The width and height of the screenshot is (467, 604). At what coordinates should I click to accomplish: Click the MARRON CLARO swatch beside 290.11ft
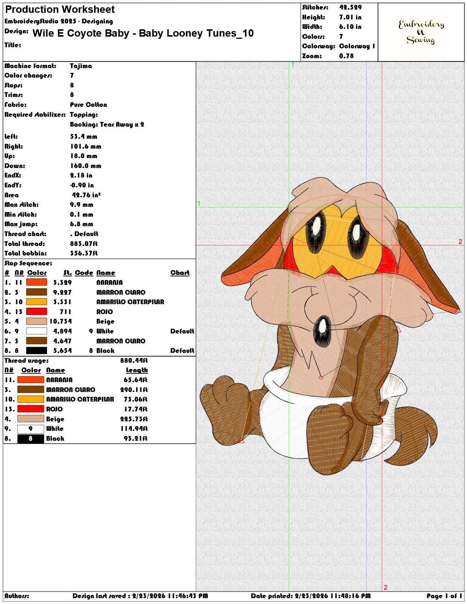click(30, 389)
